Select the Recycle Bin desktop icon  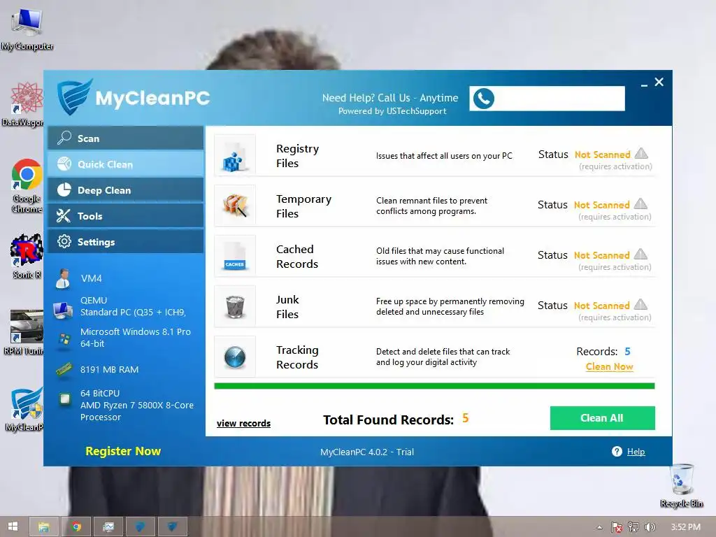point(681,485)
